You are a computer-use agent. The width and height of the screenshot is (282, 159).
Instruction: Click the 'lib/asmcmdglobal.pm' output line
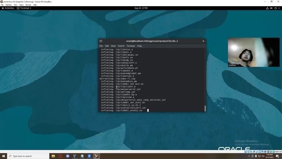[121, 73]
